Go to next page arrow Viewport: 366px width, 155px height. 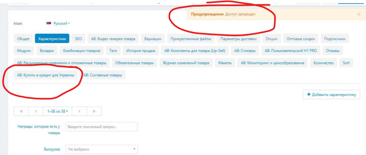point(79,111)
